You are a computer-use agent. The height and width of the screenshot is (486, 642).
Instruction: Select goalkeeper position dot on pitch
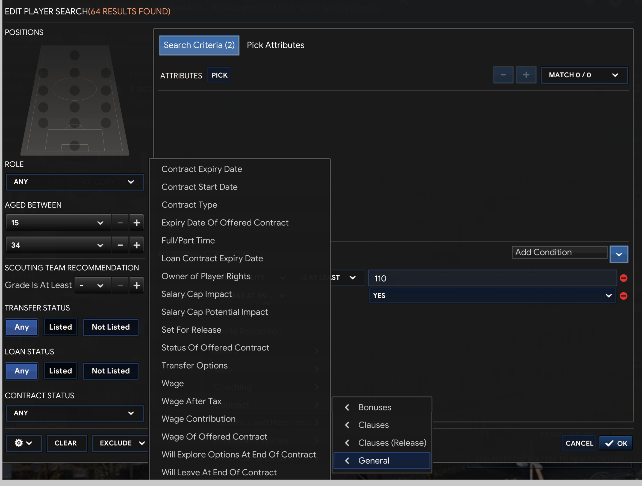[75, 145]
